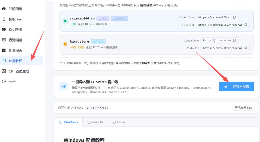Select 查询用量 in the sidebar
Viewport: 260px width, 142px height.
21,40
